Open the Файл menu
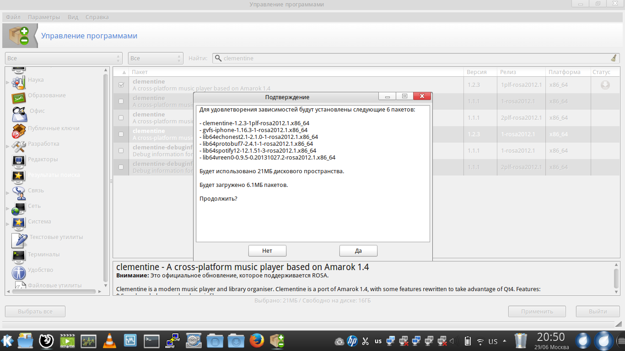Screen dimensions: 625x351 point(13,17)
